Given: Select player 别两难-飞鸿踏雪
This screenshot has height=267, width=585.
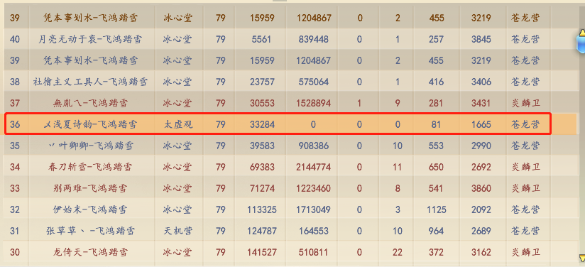Looking at the screenshot, I should click(x=90, y=188).
